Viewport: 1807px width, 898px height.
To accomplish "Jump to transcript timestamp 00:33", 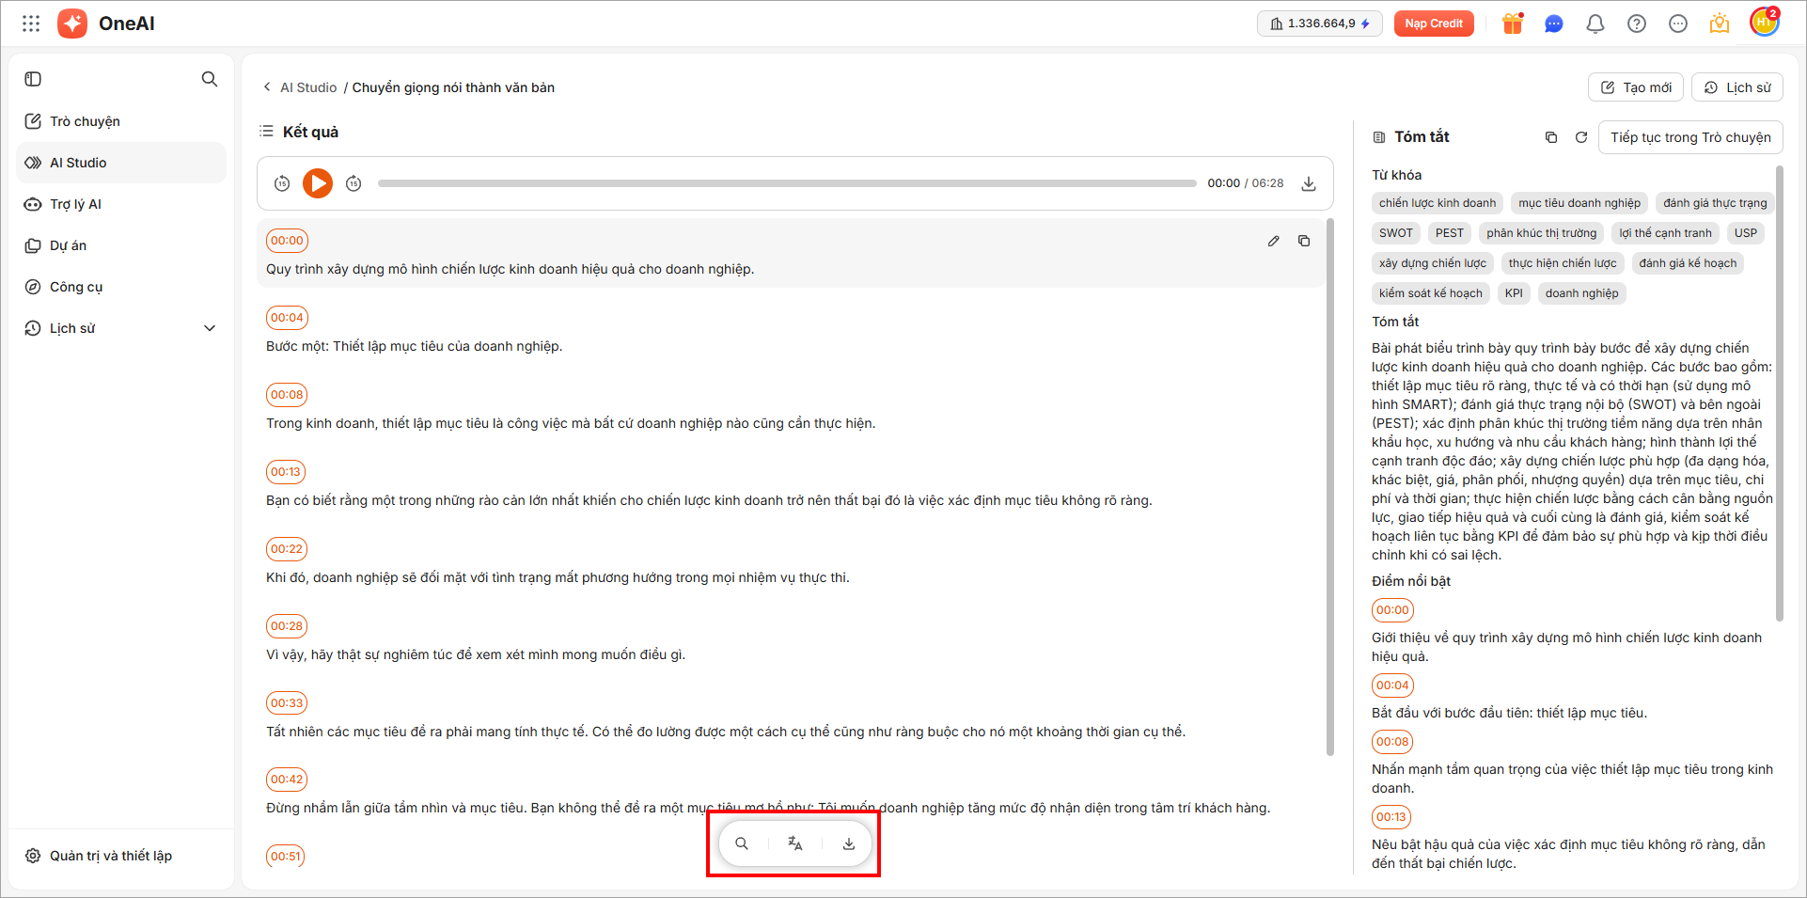I will pyautogui.click(x=287, y=703).
